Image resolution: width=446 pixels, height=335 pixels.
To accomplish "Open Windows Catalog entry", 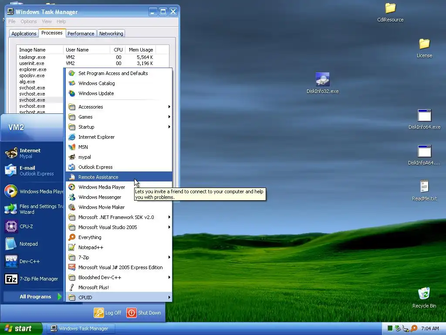I will click(119, 83).
